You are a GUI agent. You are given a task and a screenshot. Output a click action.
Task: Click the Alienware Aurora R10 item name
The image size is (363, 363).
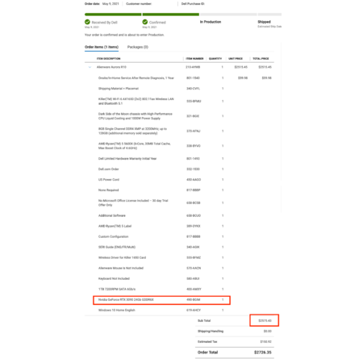click(111, 67)
